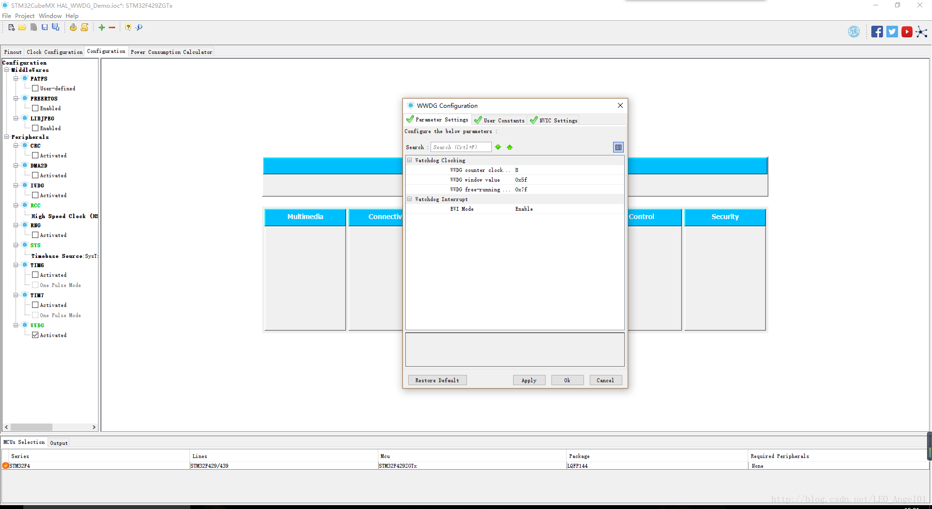This screenshot has height=509, width=932.
Task: Go to next search result green down arrow
Action: 498,147
